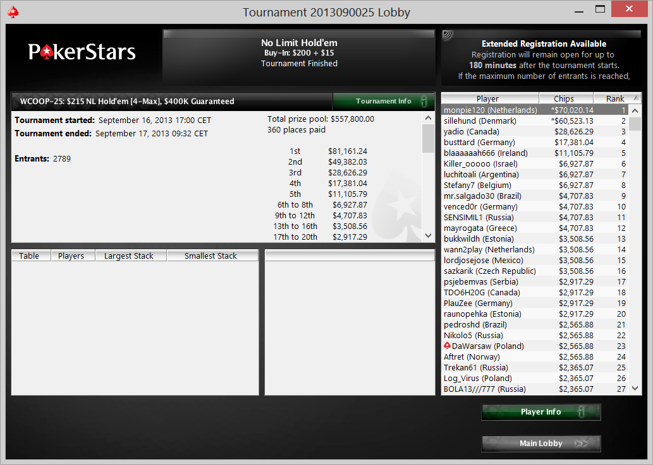
Task: Click the PokerStars spade icon in title bar
Action: [x=13, y=13]
